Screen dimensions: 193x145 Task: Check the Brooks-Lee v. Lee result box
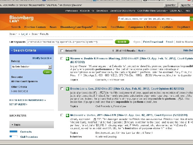click(62, 89)
